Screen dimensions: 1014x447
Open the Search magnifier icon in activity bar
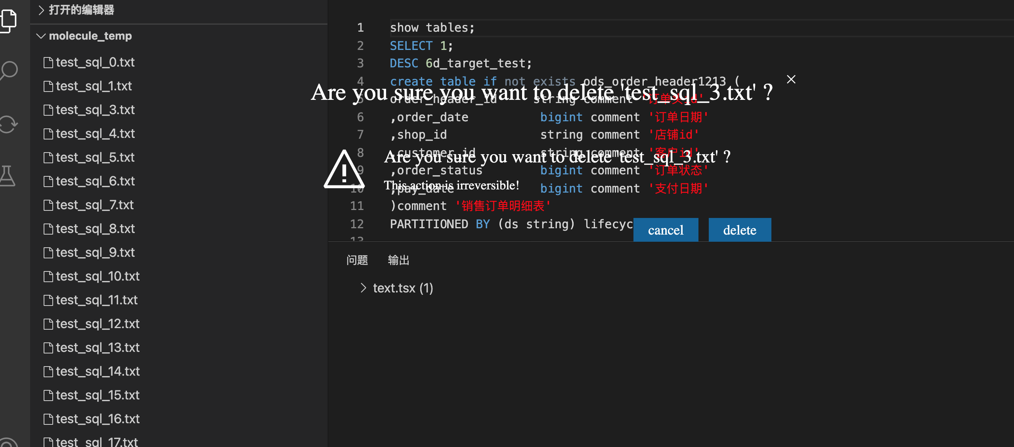coord(9,71)
